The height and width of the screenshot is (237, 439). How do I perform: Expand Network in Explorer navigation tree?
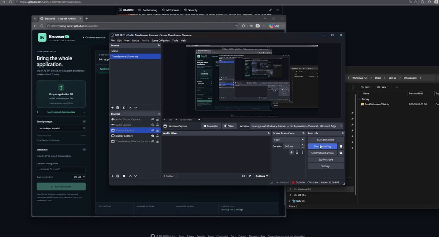tap(289, 201)
